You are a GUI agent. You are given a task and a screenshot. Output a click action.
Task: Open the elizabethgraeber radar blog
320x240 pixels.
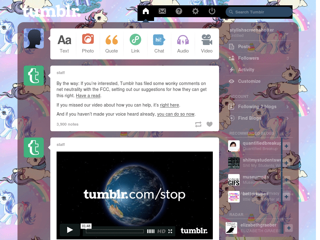(x=258, y=225)
